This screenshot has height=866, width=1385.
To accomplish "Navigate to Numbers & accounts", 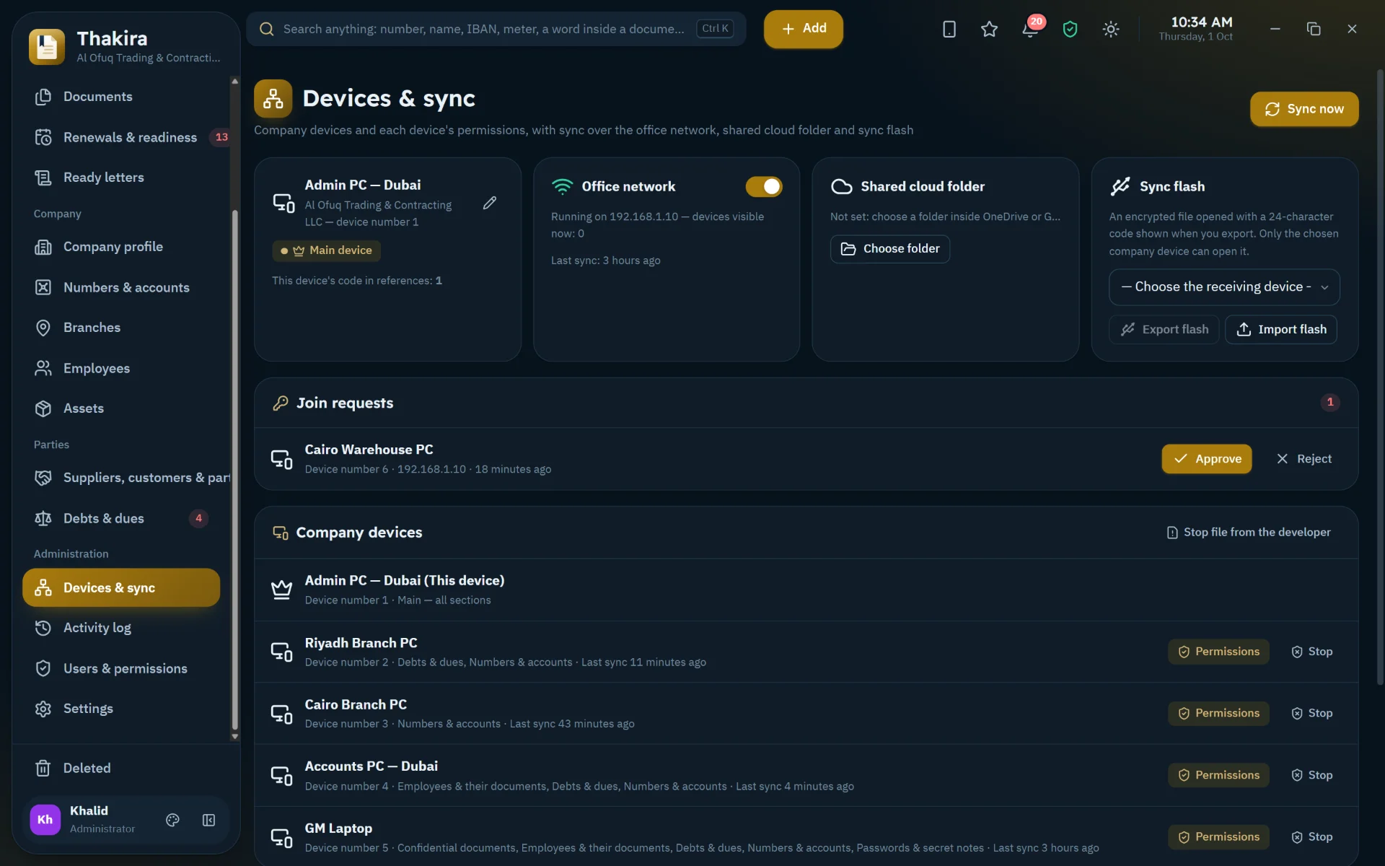I will (123, 287).
